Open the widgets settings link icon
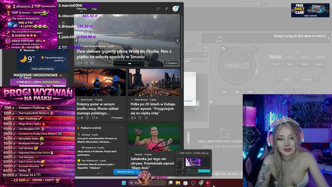332x187 pixels. [167, 9]
